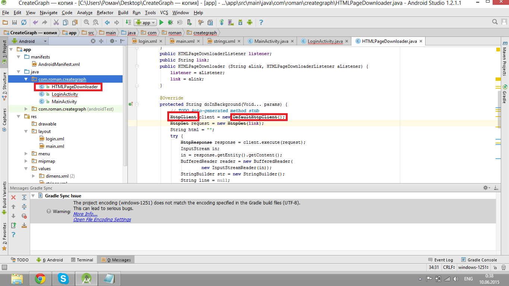
Task: Open the app run configuration dropdown
Action: tap(145, 22)
